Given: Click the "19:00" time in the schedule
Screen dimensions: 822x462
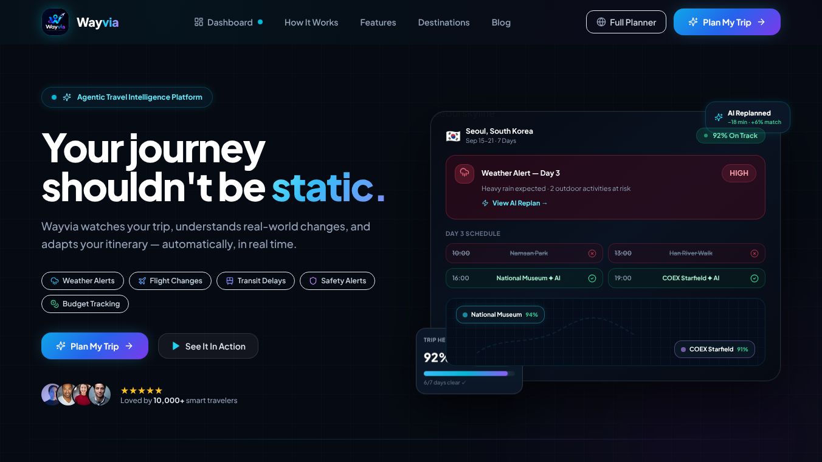Looking at the screenshot, I should coord(623,278).
